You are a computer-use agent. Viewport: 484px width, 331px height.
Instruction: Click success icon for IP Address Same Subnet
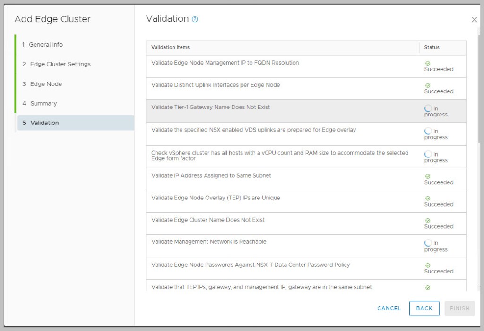point(428,176)
